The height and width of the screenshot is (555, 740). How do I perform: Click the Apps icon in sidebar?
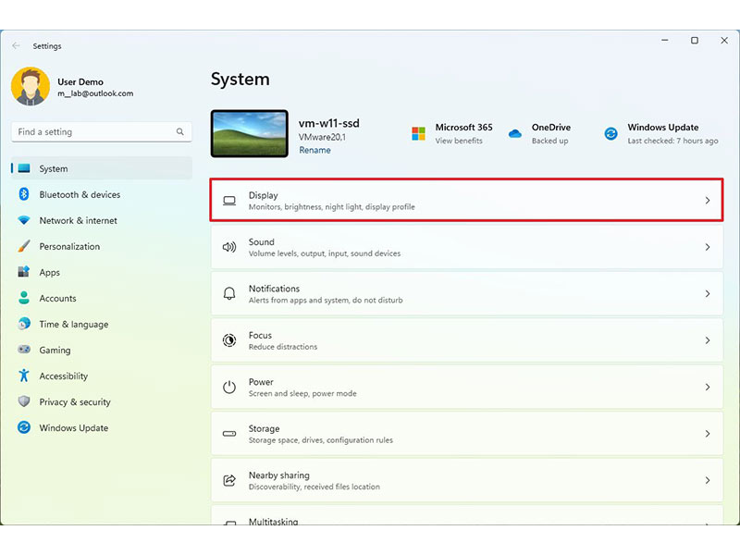[24, 272]
